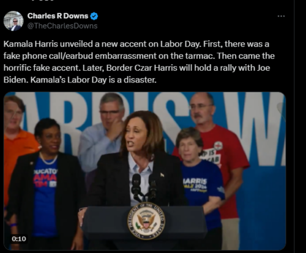Click the tweet text starting with Kamala Harris
The width and height of the screenshot is (306, 253).
pos(139,62)
